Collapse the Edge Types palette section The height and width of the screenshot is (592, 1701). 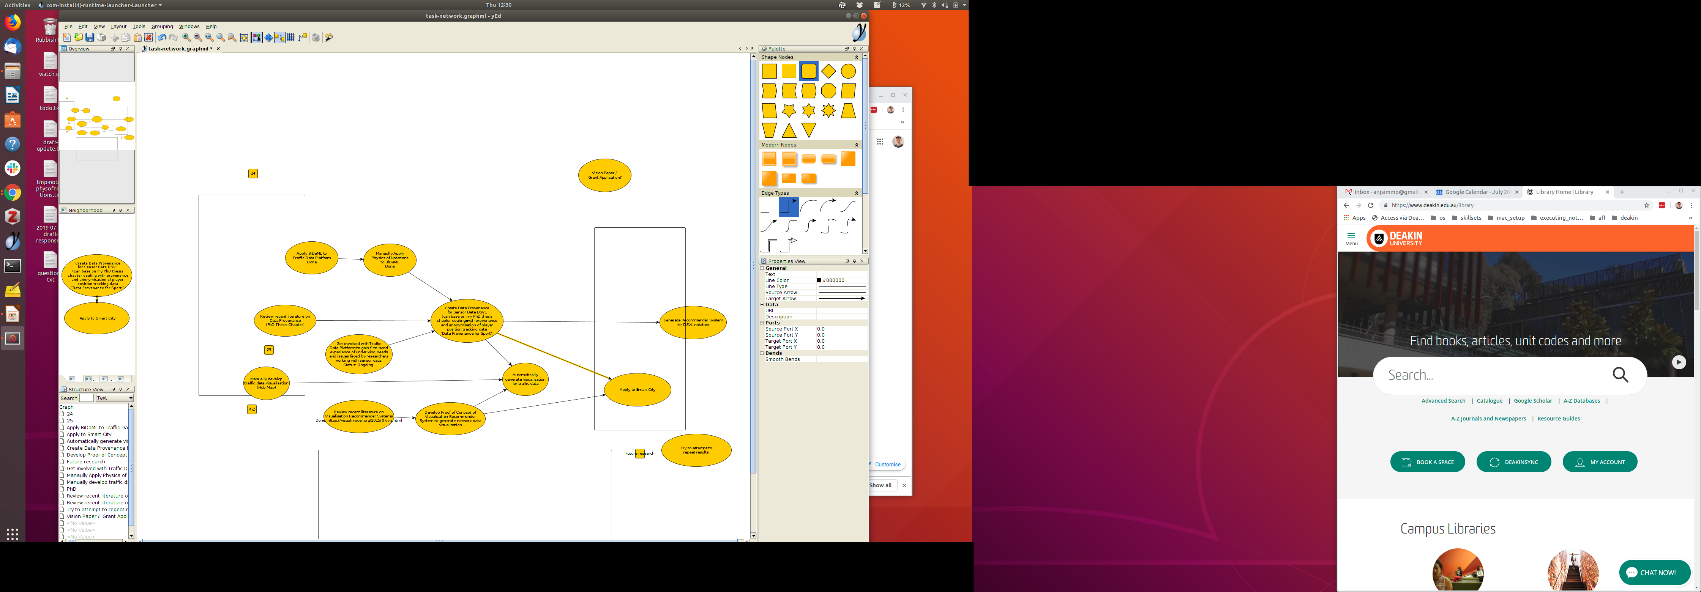(x=857, y=194)
